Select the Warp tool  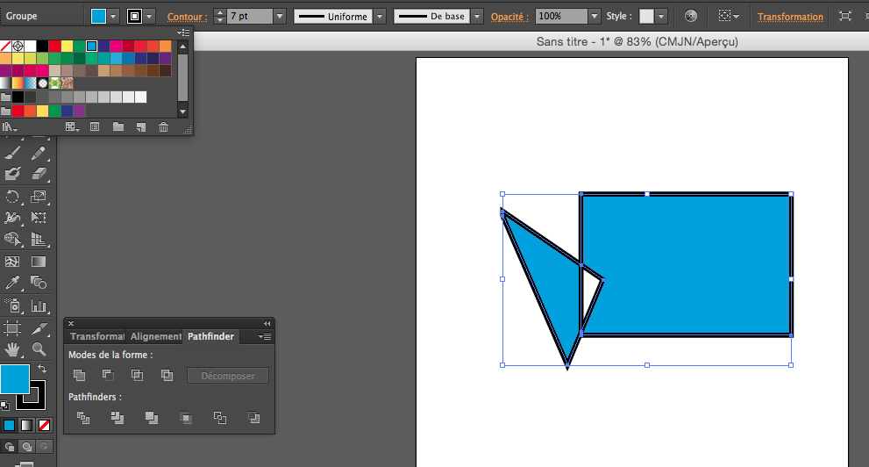(x=12, y=218)
